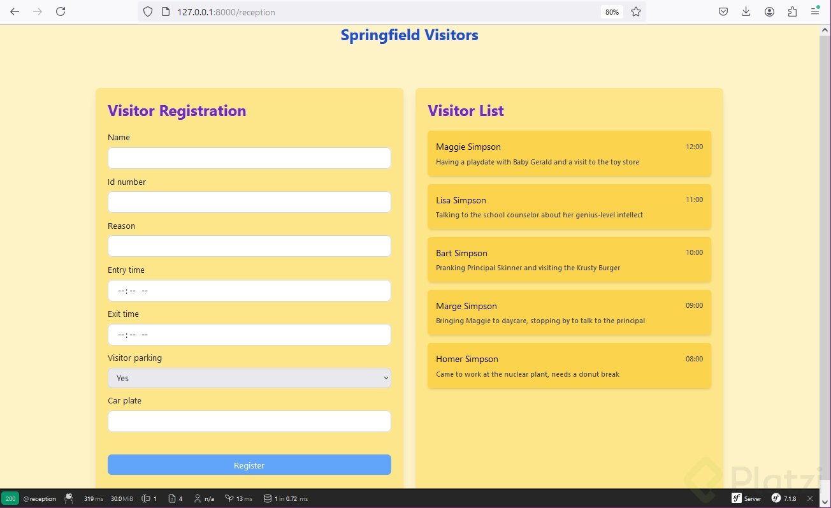This screenshot has width=831, height=508.
Task: Click the bookmark star icon
Action: coord(635,11)
